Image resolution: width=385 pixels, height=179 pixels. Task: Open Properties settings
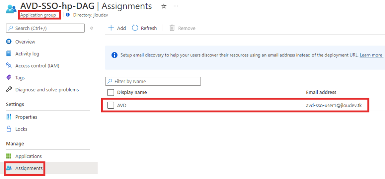26,117
